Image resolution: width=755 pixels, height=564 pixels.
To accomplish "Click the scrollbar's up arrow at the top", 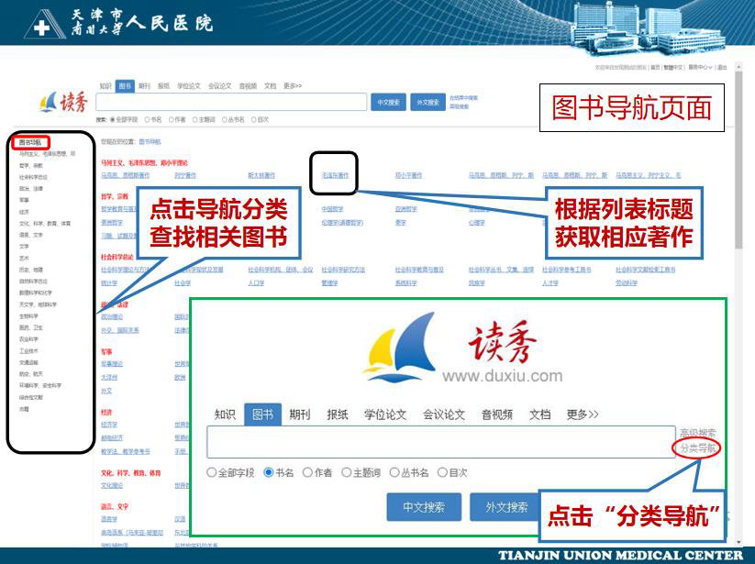I will point(739,67).
